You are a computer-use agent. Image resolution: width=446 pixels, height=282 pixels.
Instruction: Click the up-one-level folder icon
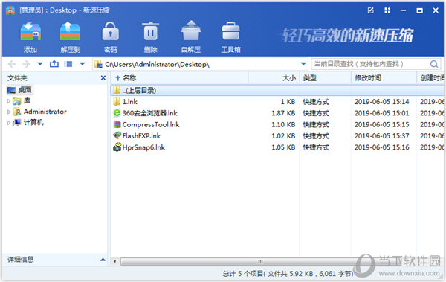pyautogui.click(x=54, y=63)
